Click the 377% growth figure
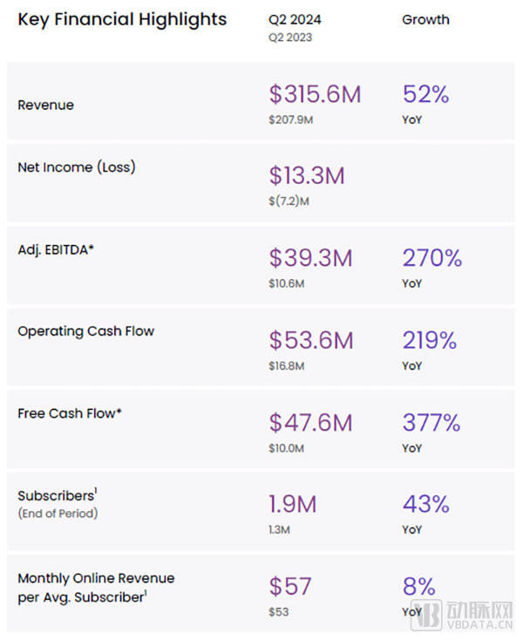 click(431, 423)
